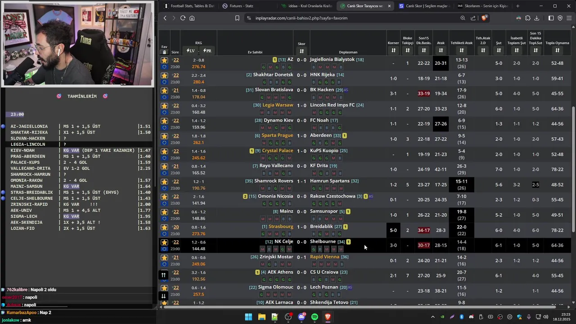Toggle favorite star for Dynamo Kiev row
576x324 pixels.
coord(164,121)
